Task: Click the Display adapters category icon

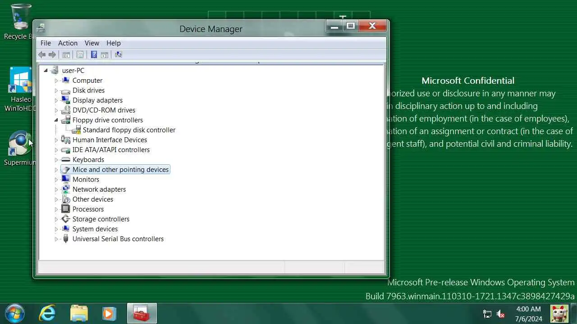Action: pos(66,100)
